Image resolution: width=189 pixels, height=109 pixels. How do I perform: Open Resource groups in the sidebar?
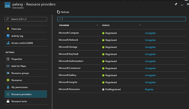[x=26, y=73]
